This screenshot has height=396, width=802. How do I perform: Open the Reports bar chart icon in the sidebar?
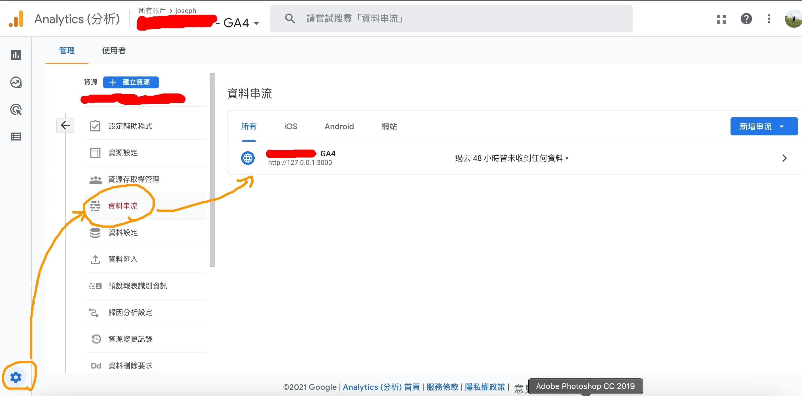pos(16,55)
